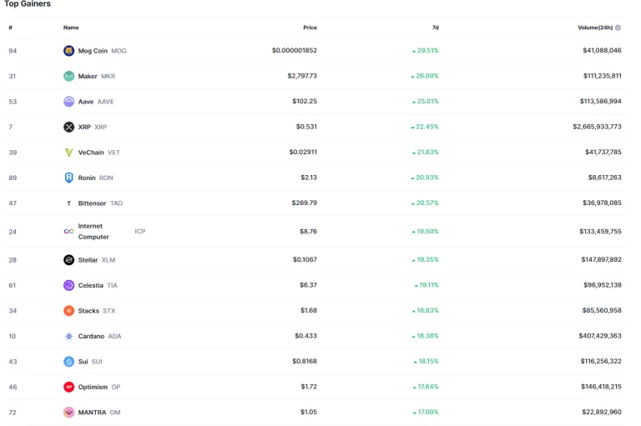Click the VeChain logo icon
Image resolution: width=641 pixels, height=426 pixels.
(69, 153)
